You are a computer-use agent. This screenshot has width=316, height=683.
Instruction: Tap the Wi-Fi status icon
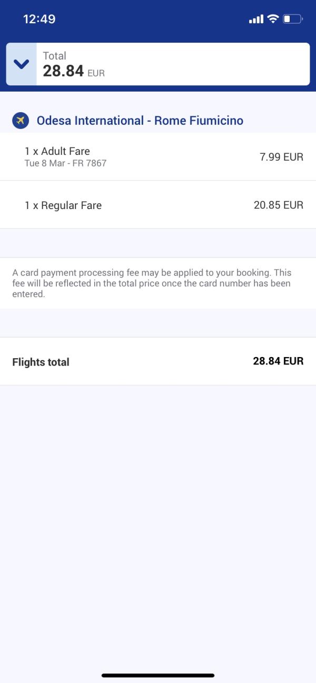(x=273, y=19)
